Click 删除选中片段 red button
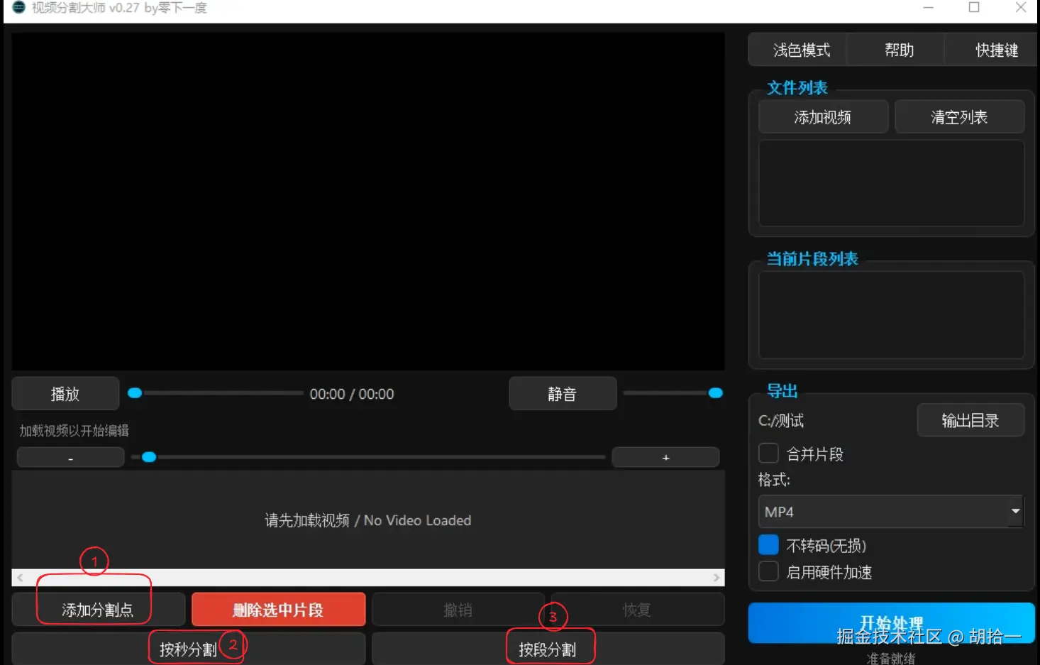 click(278, 610)
